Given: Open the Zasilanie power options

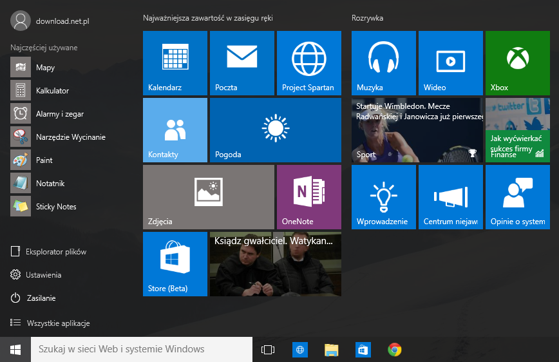Looking at the screenshot, I should tap(33, 298).
